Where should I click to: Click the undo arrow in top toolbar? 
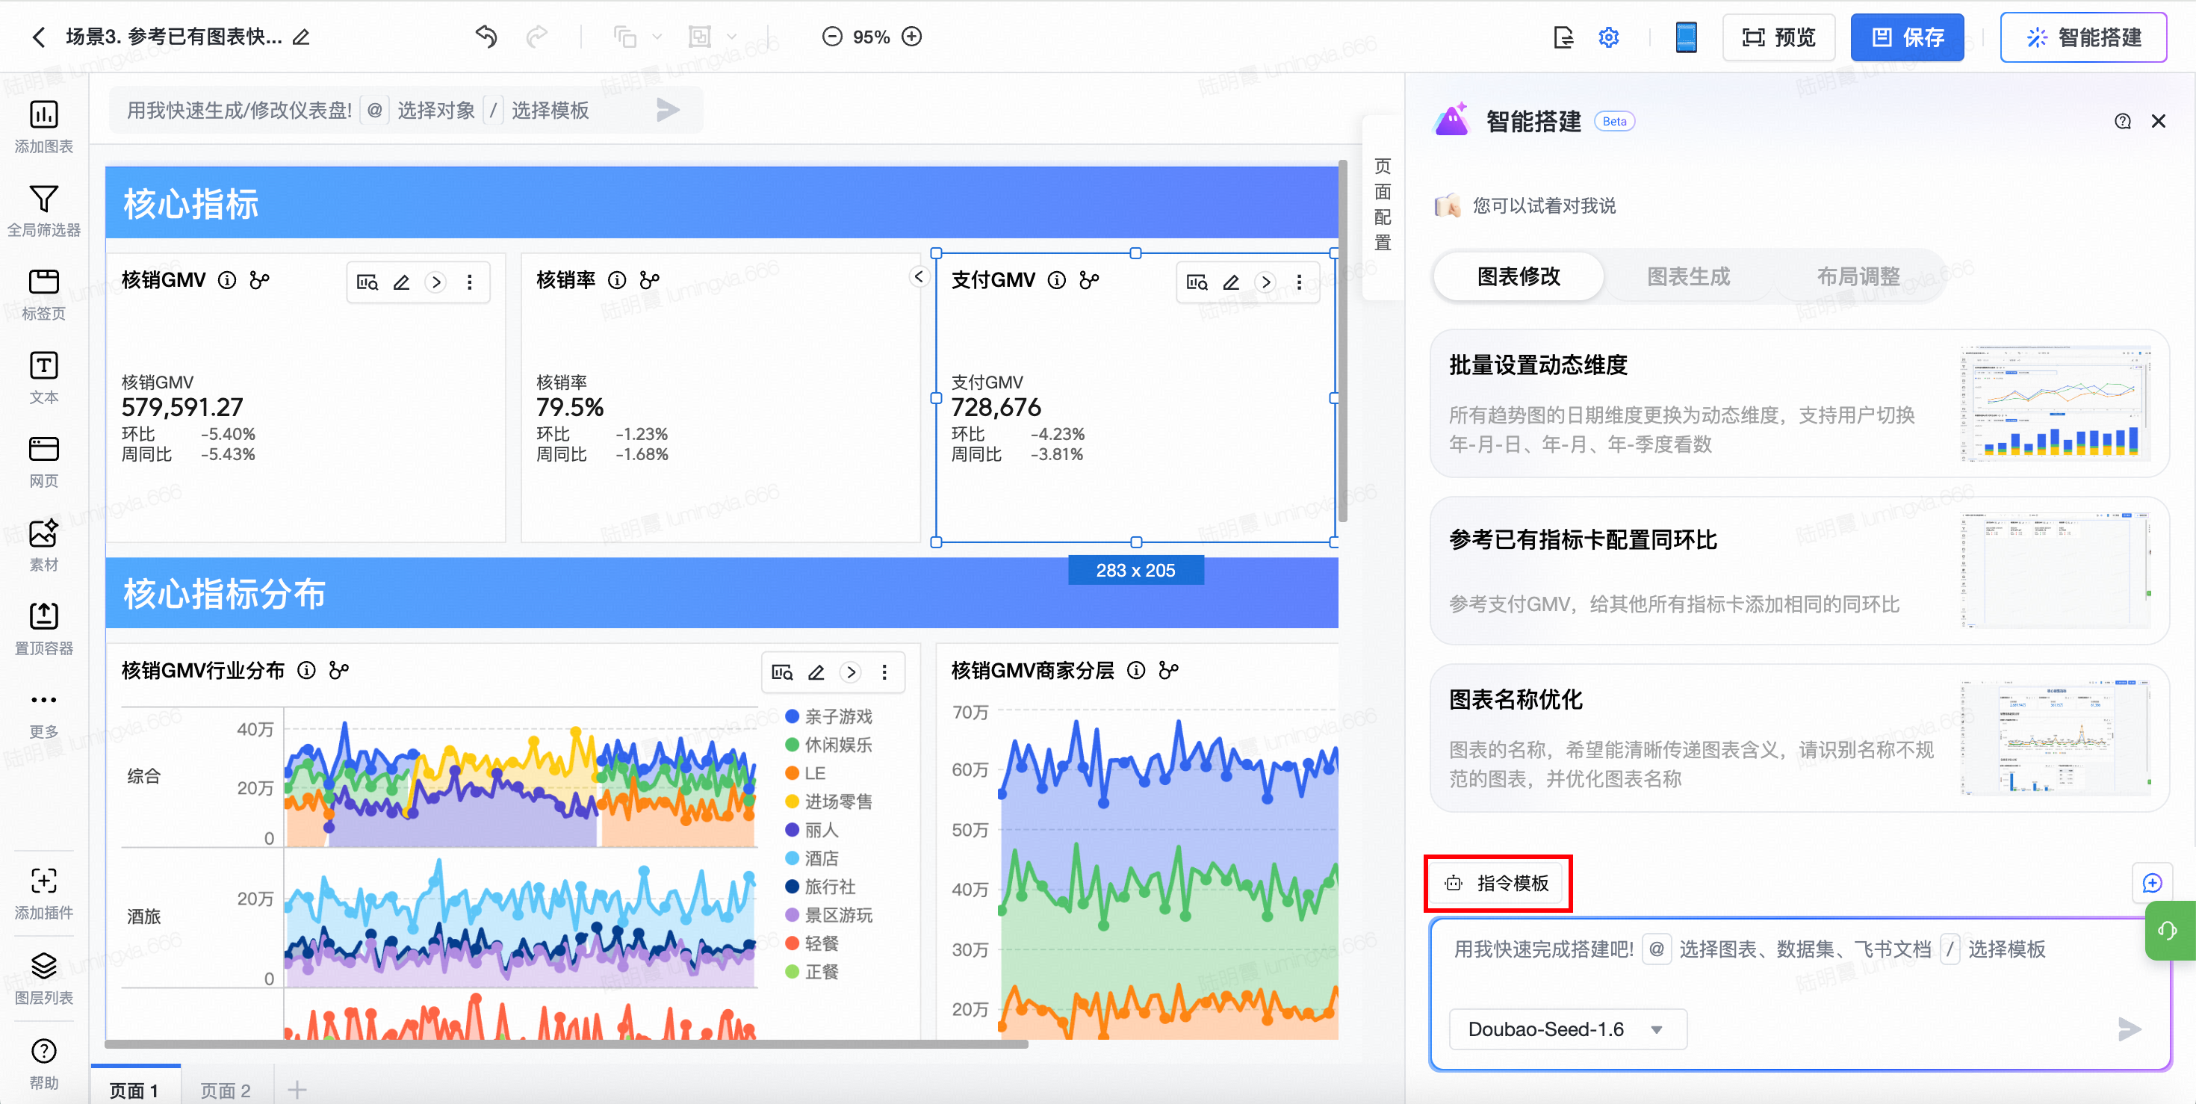tap(486, 37)
